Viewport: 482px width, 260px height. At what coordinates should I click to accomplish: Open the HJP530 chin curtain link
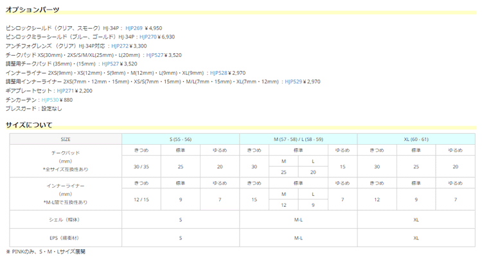[x=50, y=100]
